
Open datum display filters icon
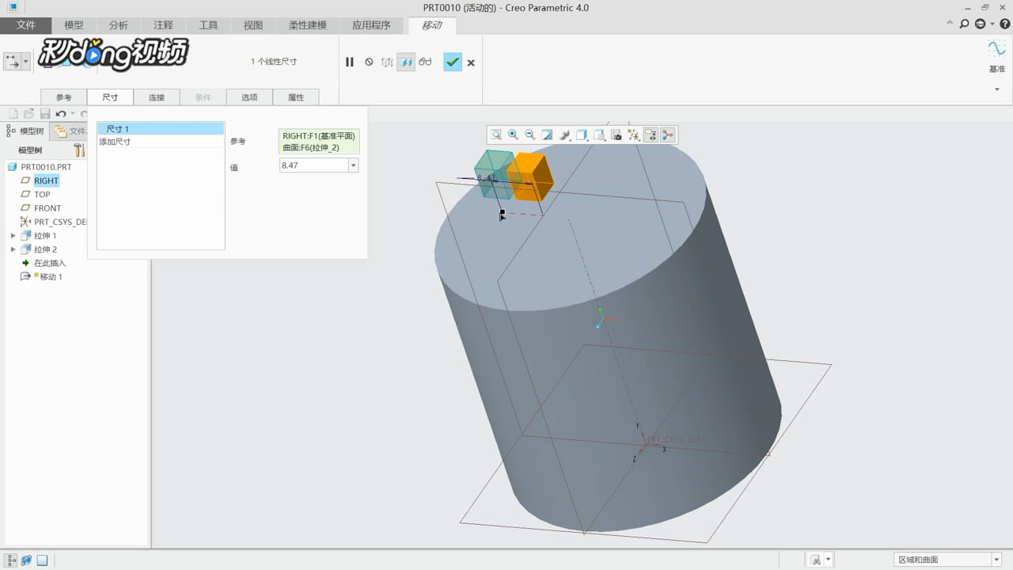coord(634,135)
